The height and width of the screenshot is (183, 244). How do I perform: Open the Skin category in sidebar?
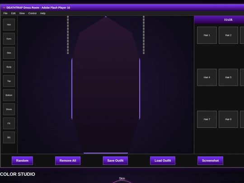tap(9, 53)
